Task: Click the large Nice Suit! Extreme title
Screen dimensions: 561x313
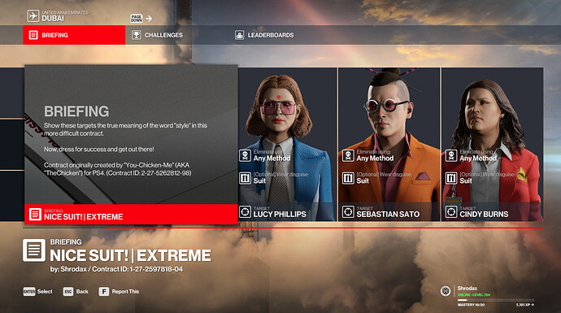Action: tap(131, 255)
